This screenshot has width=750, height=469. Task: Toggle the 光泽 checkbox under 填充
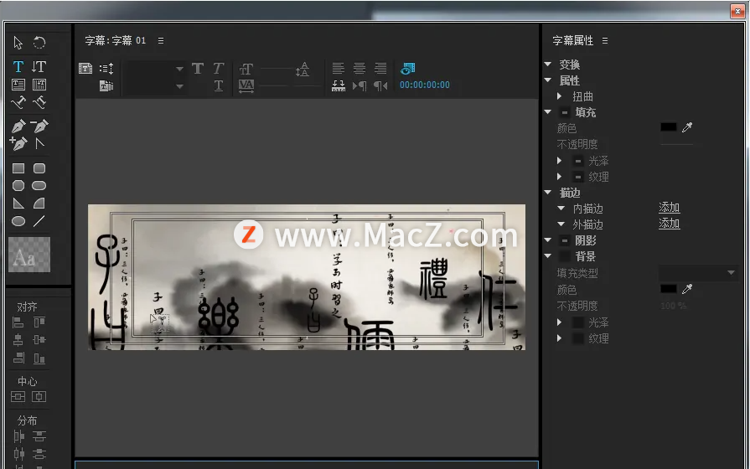(x=578, y=161)
